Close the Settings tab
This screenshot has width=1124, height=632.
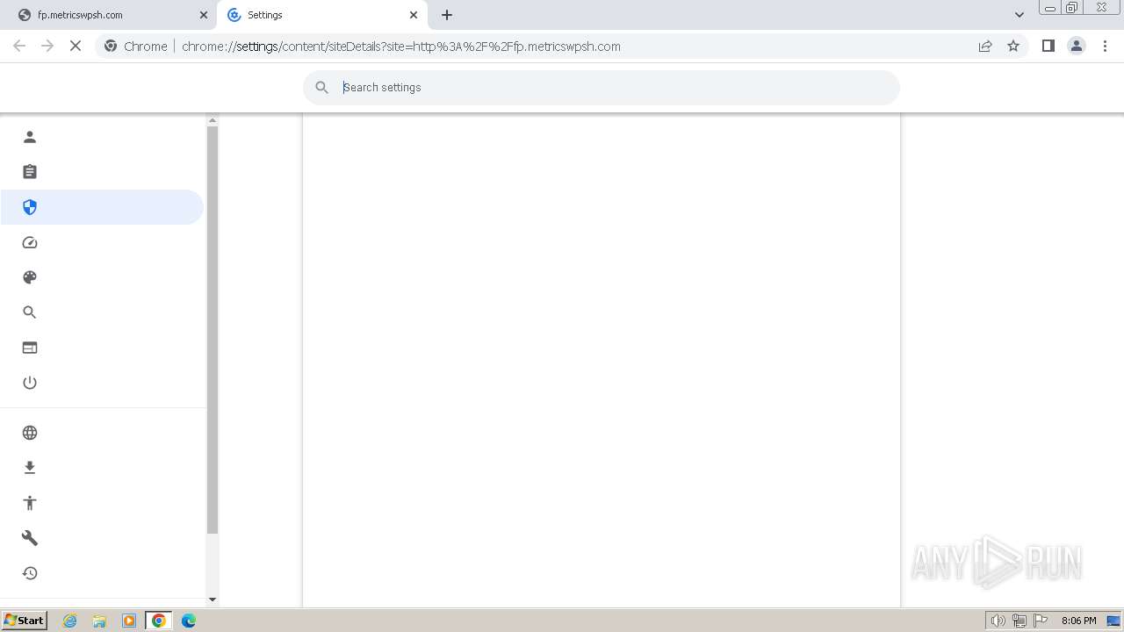[x=414, y=15]
